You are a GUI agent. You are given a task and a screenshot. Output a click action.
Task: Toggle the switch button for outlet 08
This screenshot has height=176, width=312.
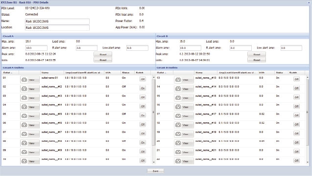(143, 142)
